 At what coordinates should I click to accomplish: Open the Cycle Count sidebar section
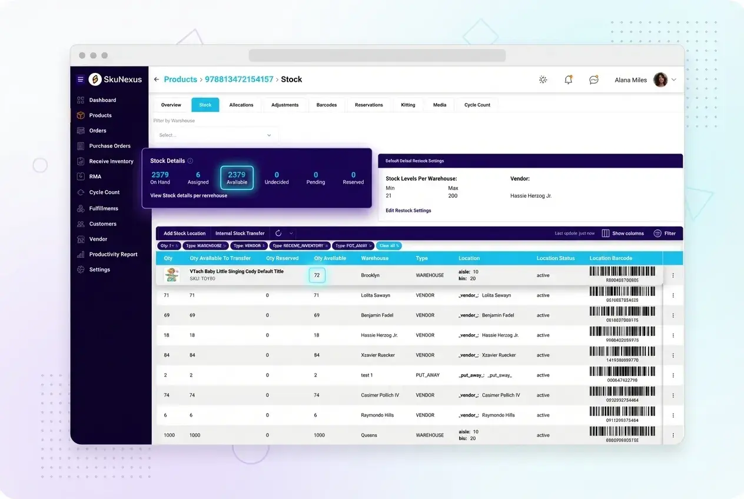pos(104,192)
